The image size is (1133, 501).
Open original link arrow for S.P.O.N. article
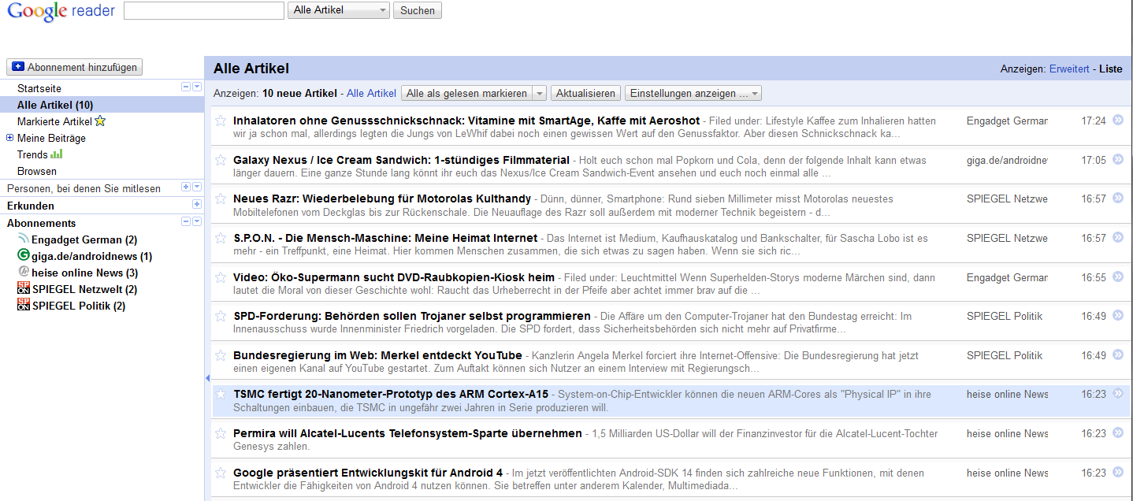coord(1117,237)
